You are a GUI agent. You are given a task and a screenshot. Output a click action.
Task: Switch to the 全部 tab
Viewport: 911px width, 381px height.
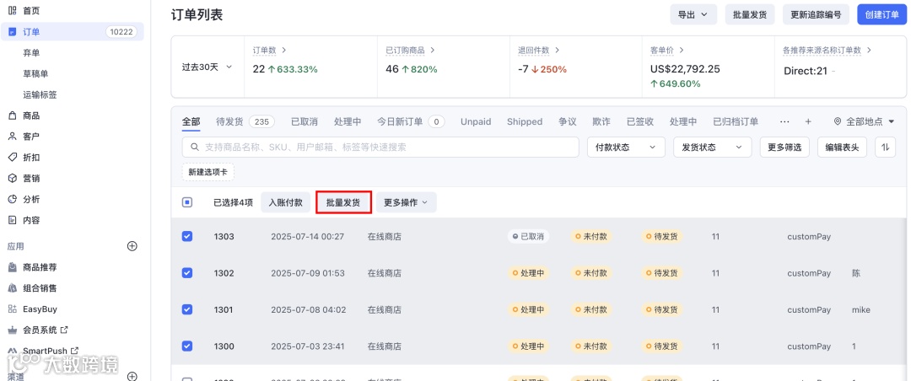pyautogui.click(x=191, y=121)
